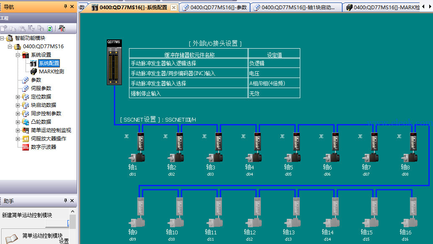The height and width of the screenshot is (244, 433).
Task: Select the unset 轴16 amplifier icon
Action: click(x=413, y=206)
